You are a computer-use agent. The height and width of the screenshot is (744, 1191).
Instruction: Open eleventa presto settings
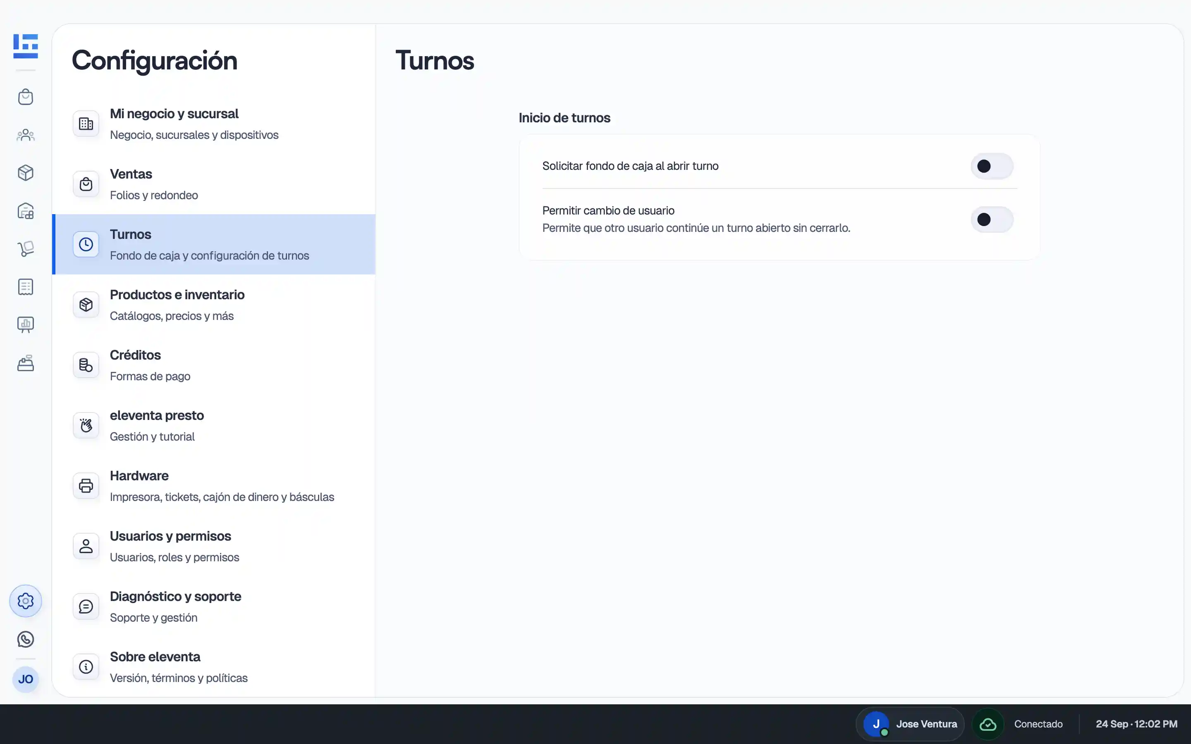[x=214, y=425]
